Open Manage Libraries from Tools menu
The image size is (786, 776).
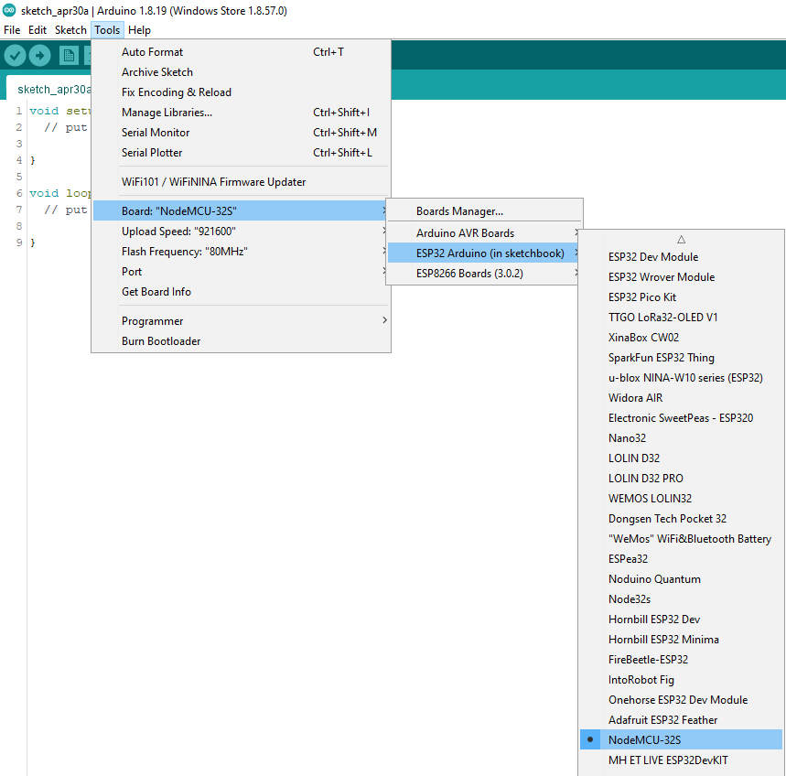point(241,113)
